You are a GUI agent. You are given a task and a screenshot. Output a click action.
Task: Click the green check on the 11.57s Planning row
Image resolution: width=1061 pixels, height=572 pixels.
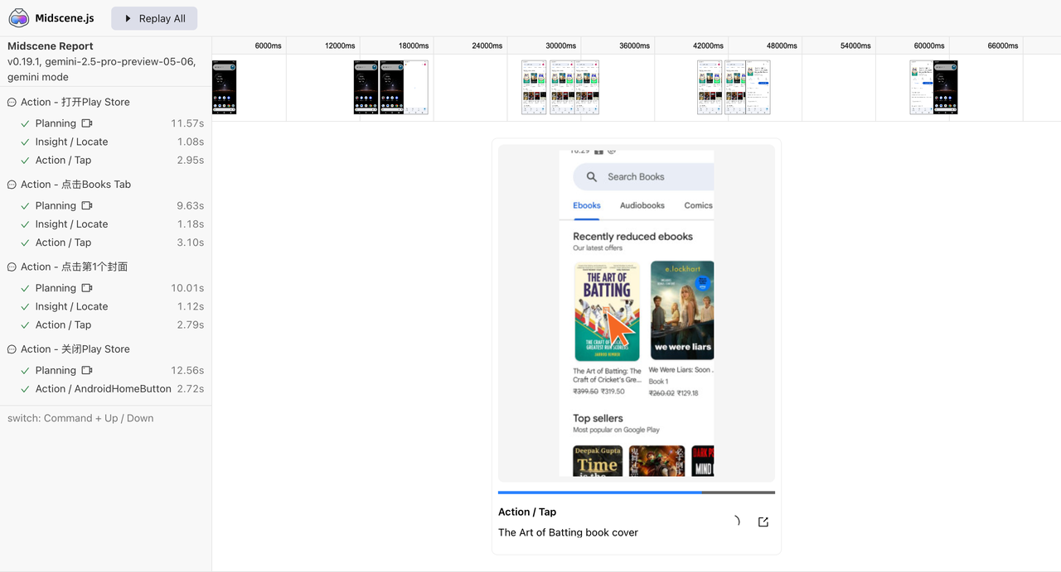pos(26,123)
